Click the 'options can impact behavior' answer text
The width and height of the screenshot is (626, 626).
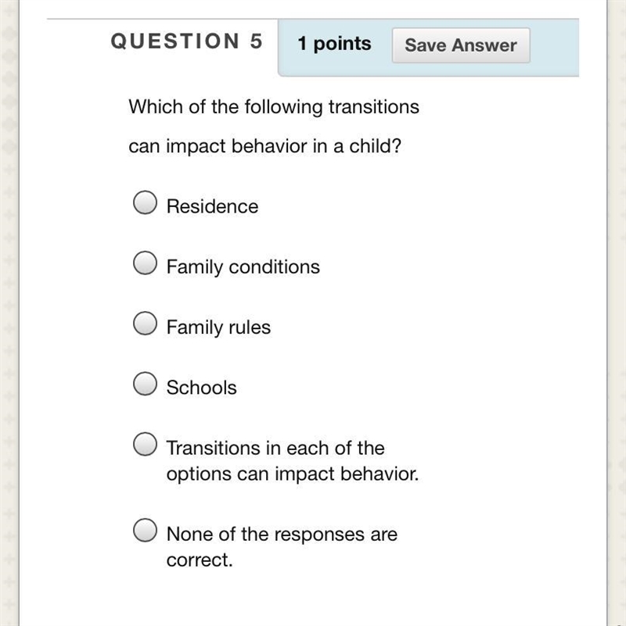pos(293,474)
